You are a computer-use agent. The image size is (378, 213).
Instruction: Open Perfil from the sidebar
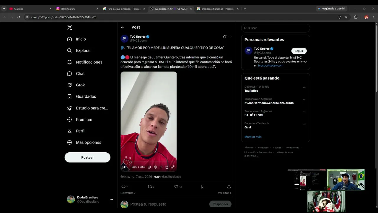[76, 131]
